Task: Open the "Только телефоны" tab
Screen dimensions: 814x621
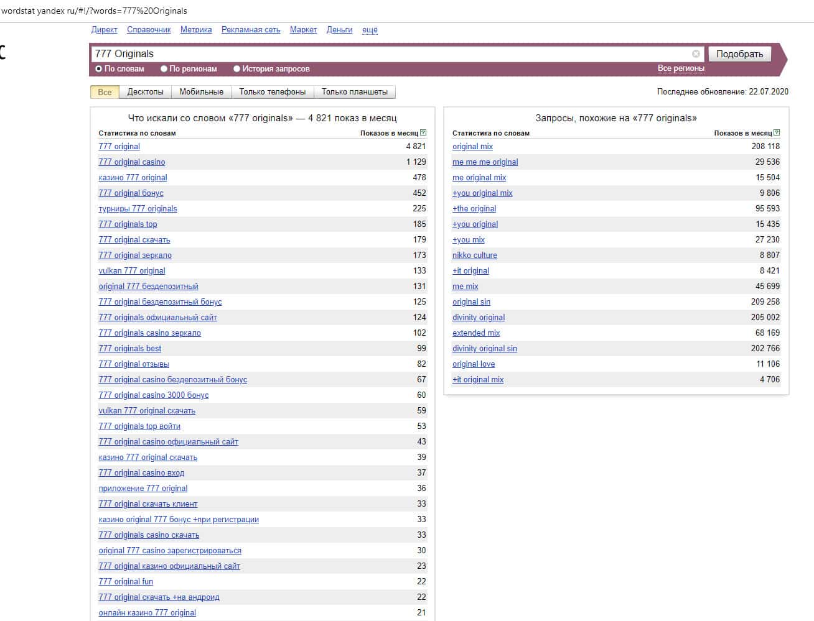Action: tap(272, 92)
